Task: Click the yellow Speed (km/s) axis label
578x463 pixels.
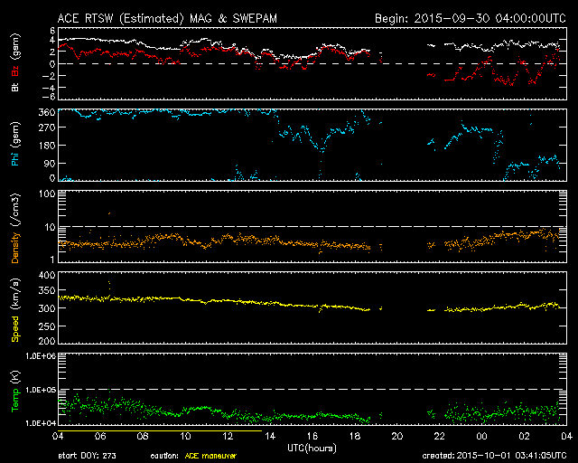Action: [14, 307]
